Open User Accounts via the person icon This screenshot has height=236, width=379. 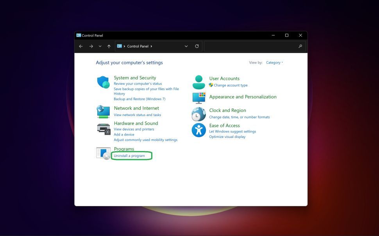click(x=198, y=82)
